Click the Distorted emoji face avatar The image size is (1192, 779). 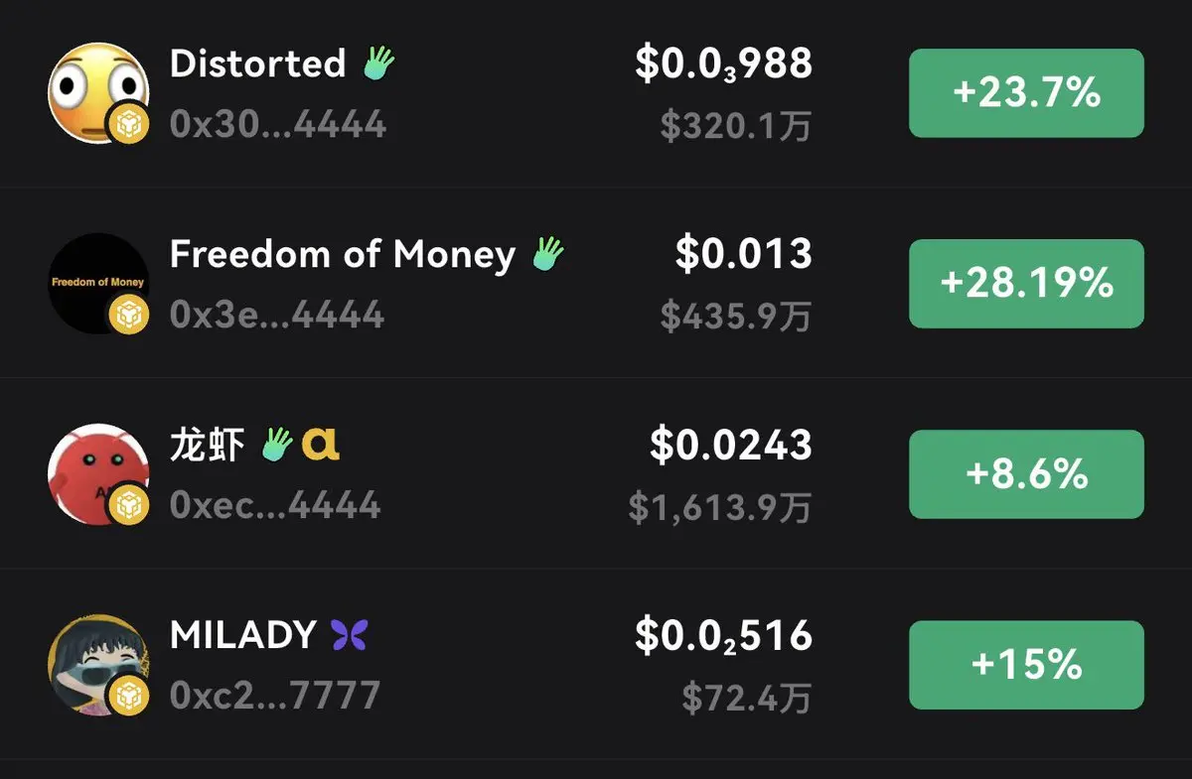tap(97, 92)
